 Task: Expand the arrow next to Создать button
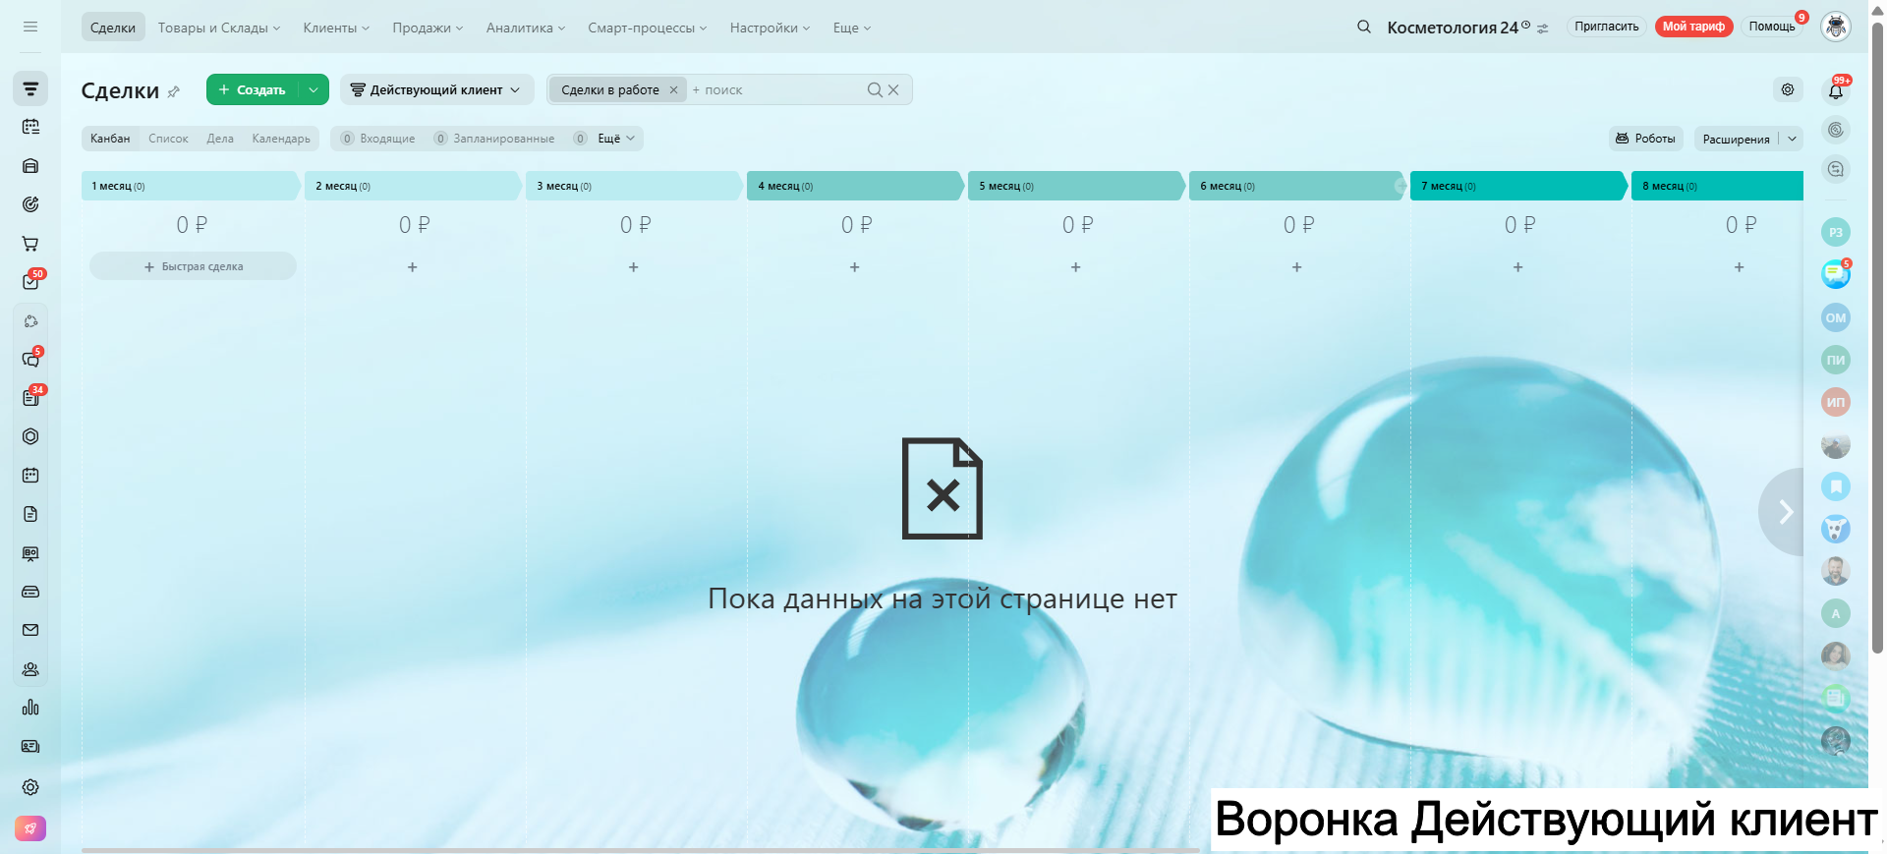[314, 89]
